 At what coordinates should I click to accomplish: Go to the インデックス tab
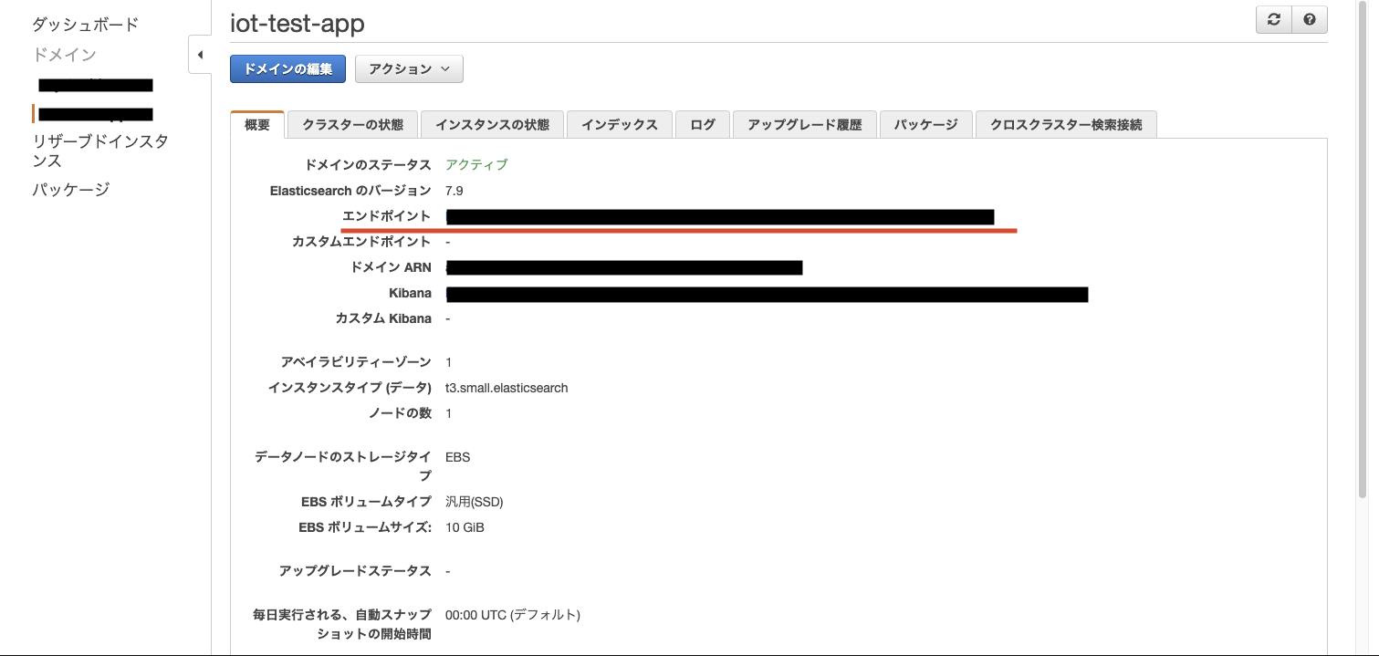click(620, 125)
